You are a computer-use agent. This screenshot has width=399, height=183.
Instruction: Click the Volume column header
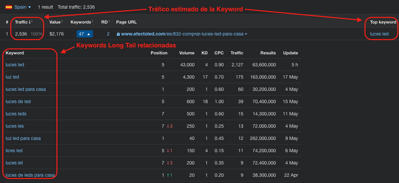point(187,53)
